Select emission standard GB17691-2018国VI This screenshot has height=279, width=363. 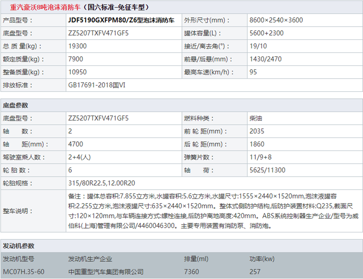97,85
